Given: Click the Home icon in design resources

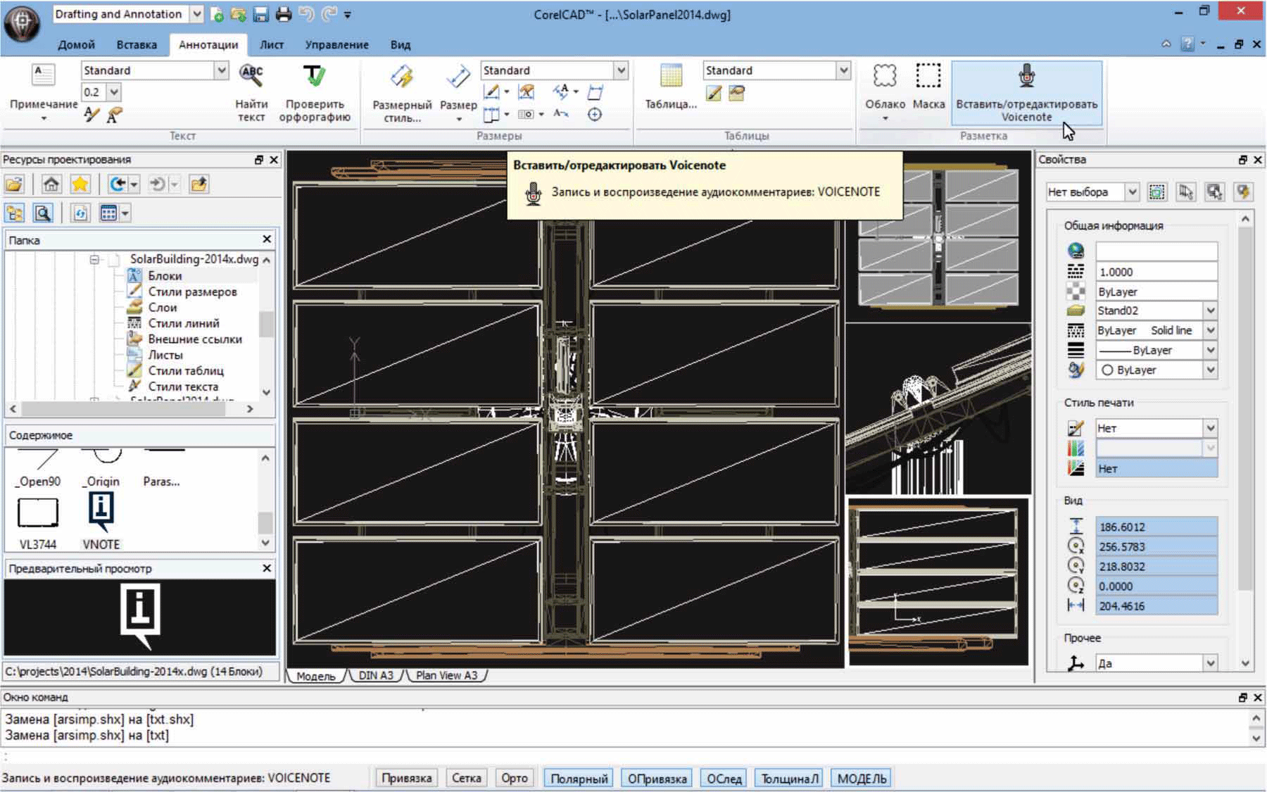Looking at the screenshot, I should click(x=51, y=184).
